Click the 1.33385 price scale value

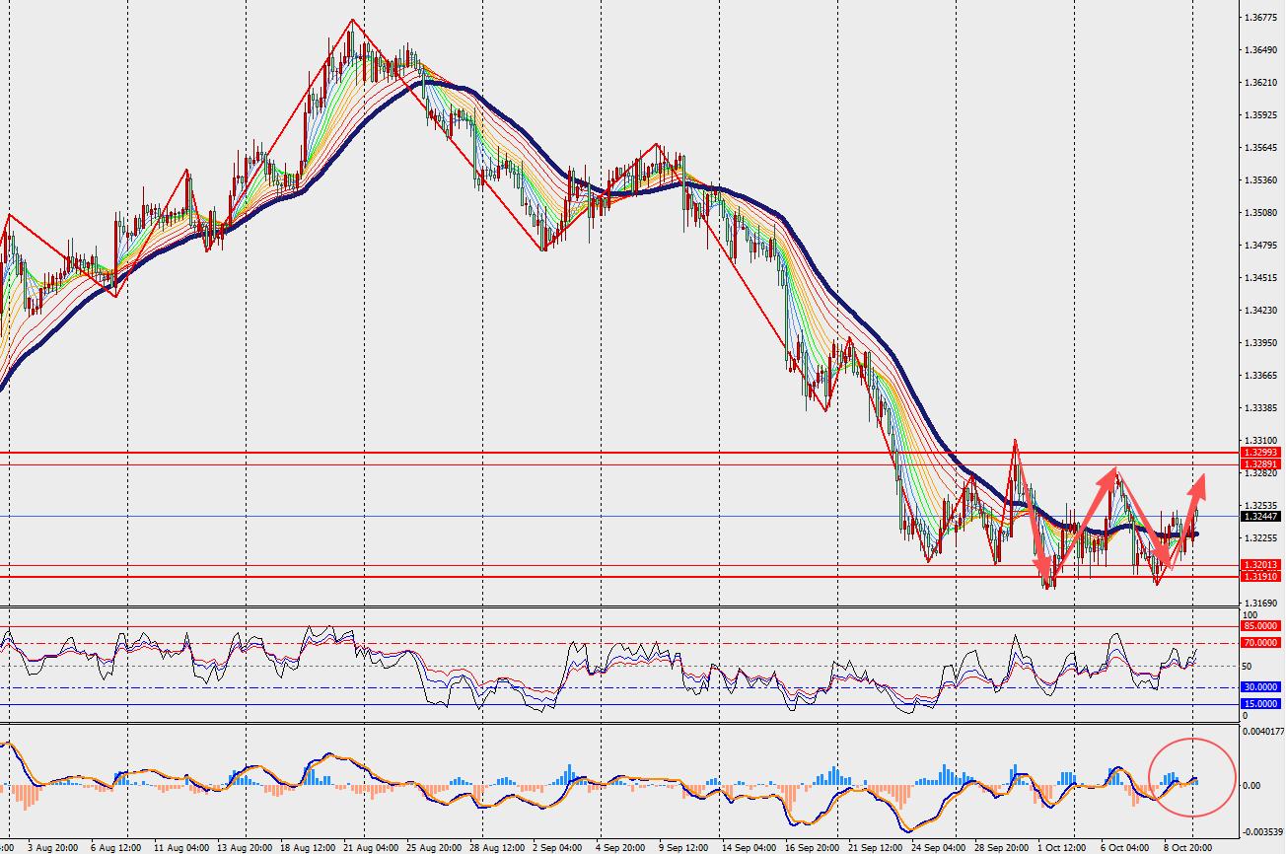(1258, 407)
